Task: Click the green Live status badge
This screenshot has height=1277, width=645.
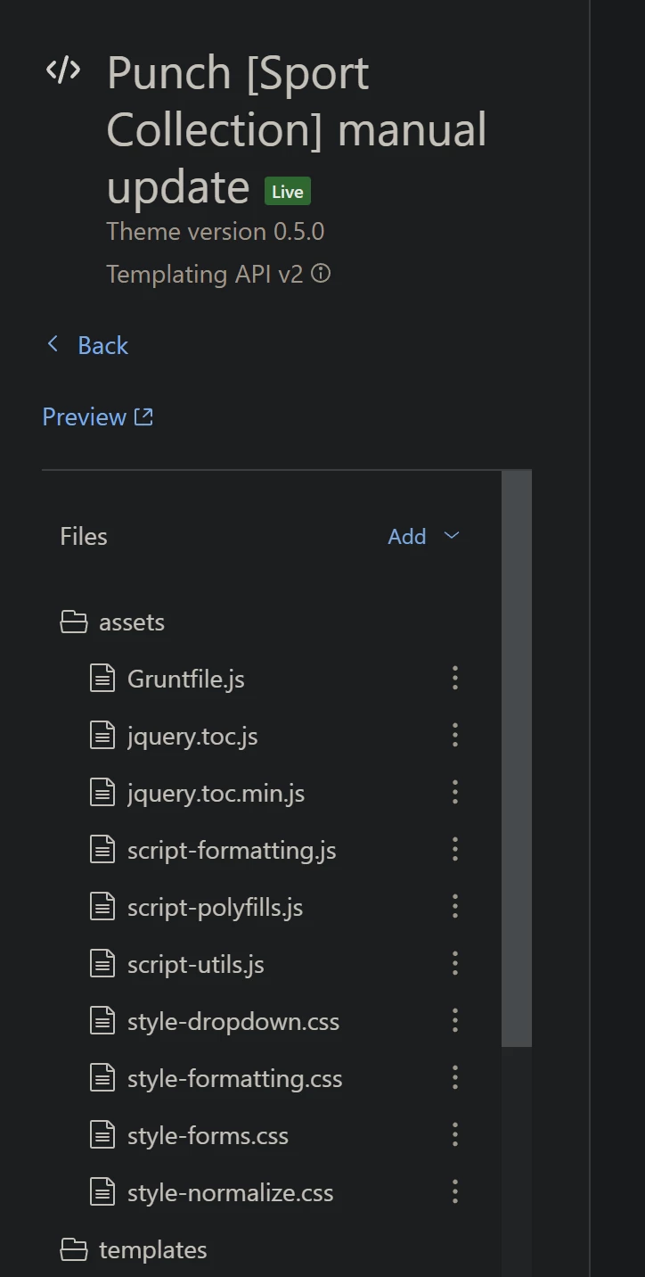Action: point(288,192)
